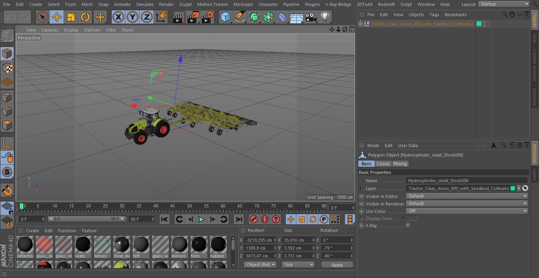Click the Display Color swatch
Viewport: 539px width, 278px height.
(412, 218)
